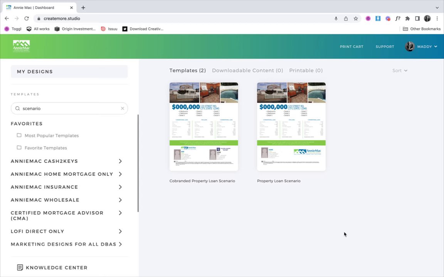Screen dimensions: 444x277
Task: Switch to the Downloadable Content (0) tab
Action: [x=247, y=70]
